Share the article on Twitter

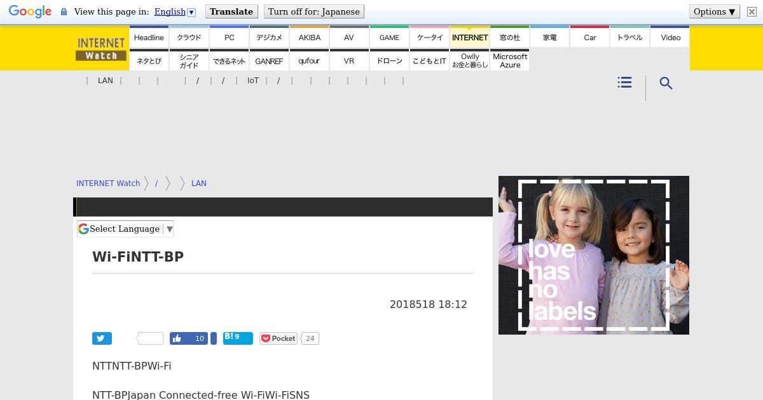[x=102, y=338]
